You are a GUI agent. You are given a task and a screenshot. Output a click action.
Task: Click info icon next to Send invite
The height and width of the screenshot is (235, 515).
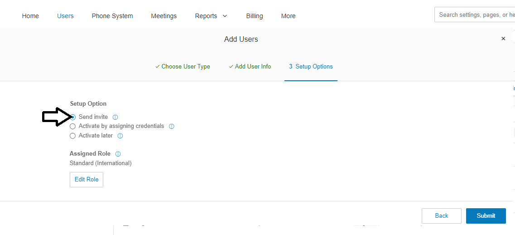(115, 117)
